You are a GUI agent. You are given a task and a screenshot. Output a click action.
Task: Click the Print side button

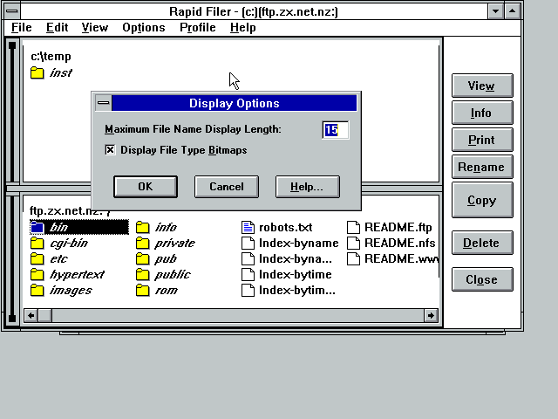click(482, 140)
